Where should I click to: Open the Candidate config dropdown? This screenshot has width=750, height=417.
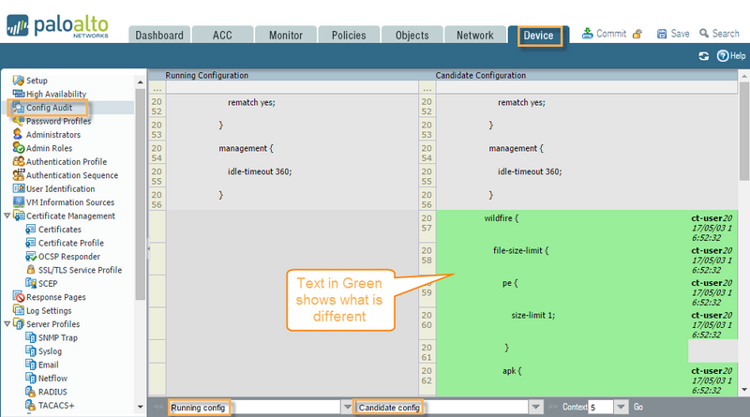click(535, 407)
